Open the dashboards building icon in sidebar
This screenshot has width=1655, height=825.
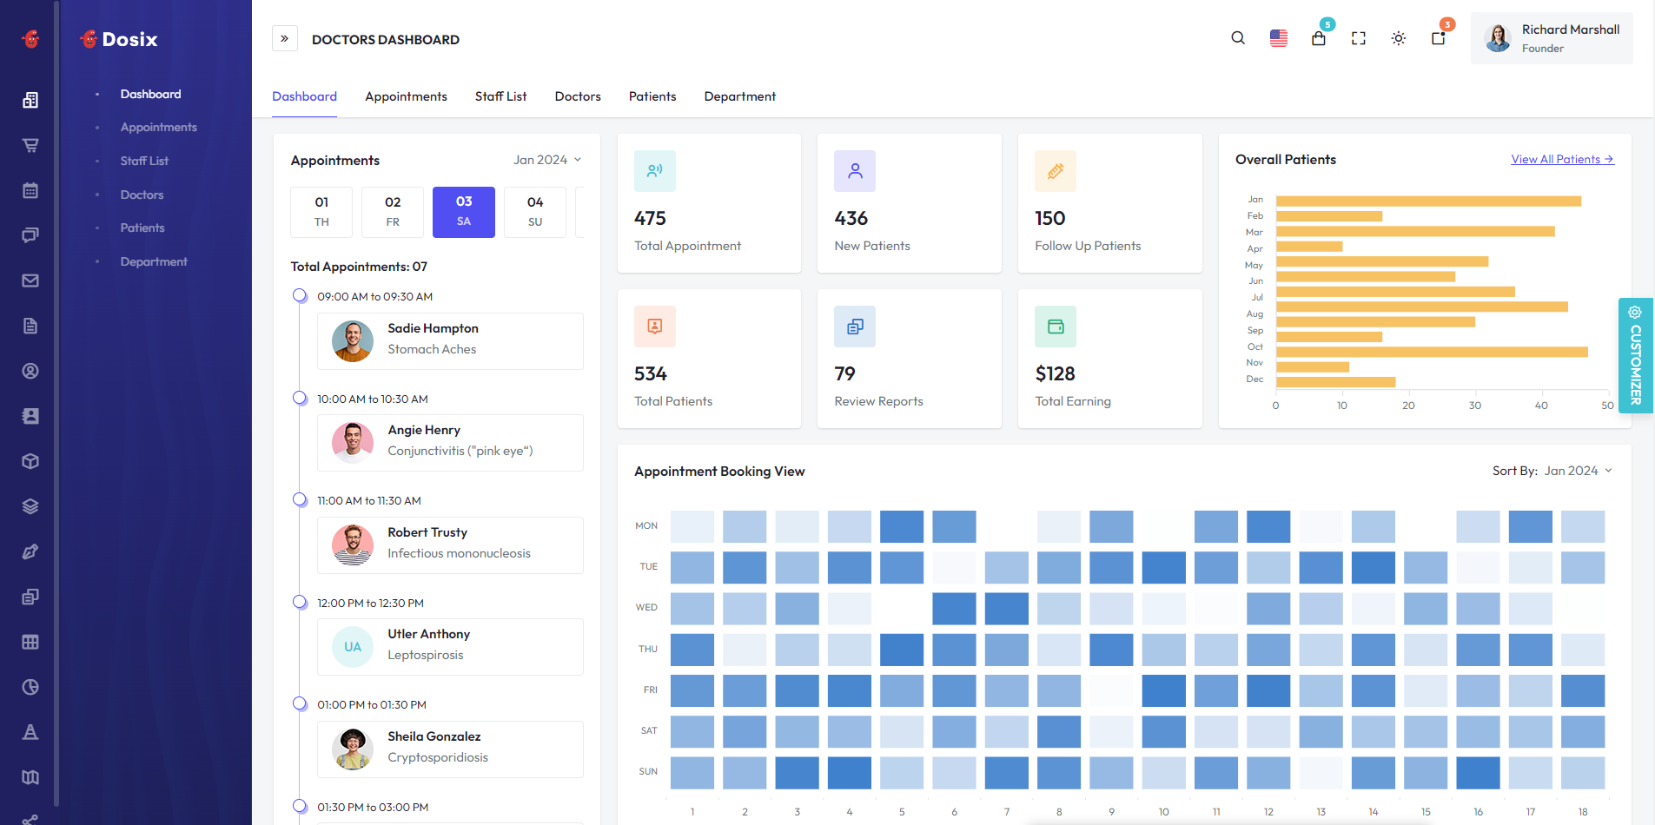pyautogui.click(x=30, y=100)
